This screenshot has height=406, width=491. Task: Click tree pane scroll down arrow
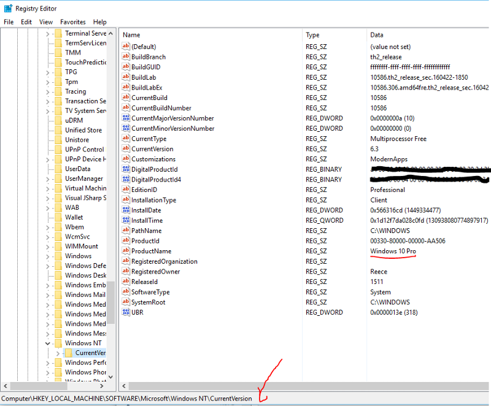pos(110,377)
